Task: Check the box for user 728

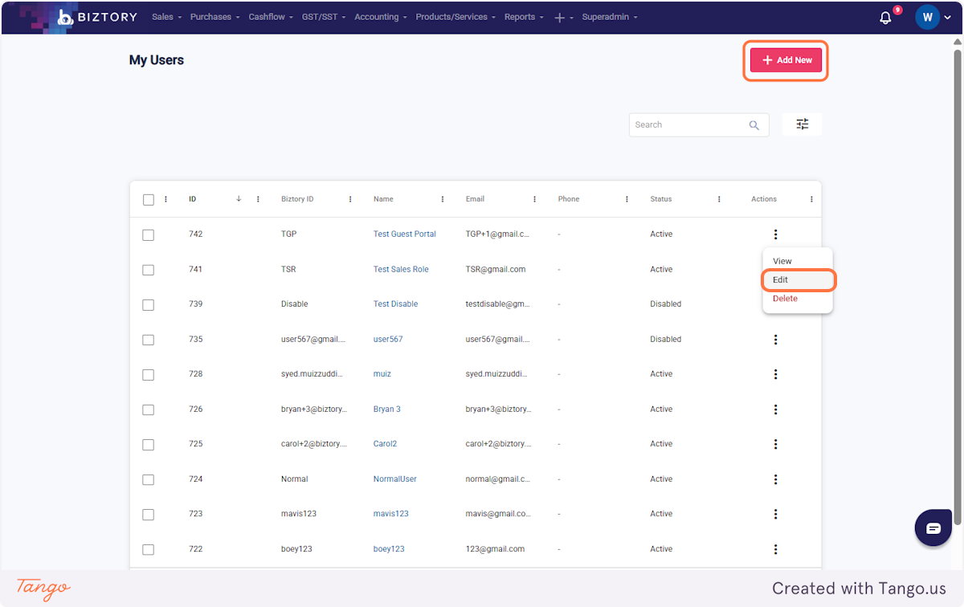Action: tap(148, 375)
